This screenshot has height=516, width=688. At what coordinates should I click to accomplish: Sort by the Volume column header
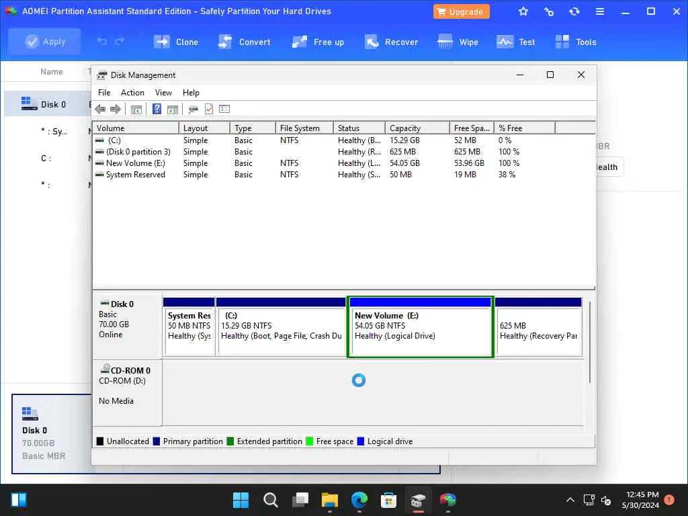pyautogui.click(x=136, y=128)
